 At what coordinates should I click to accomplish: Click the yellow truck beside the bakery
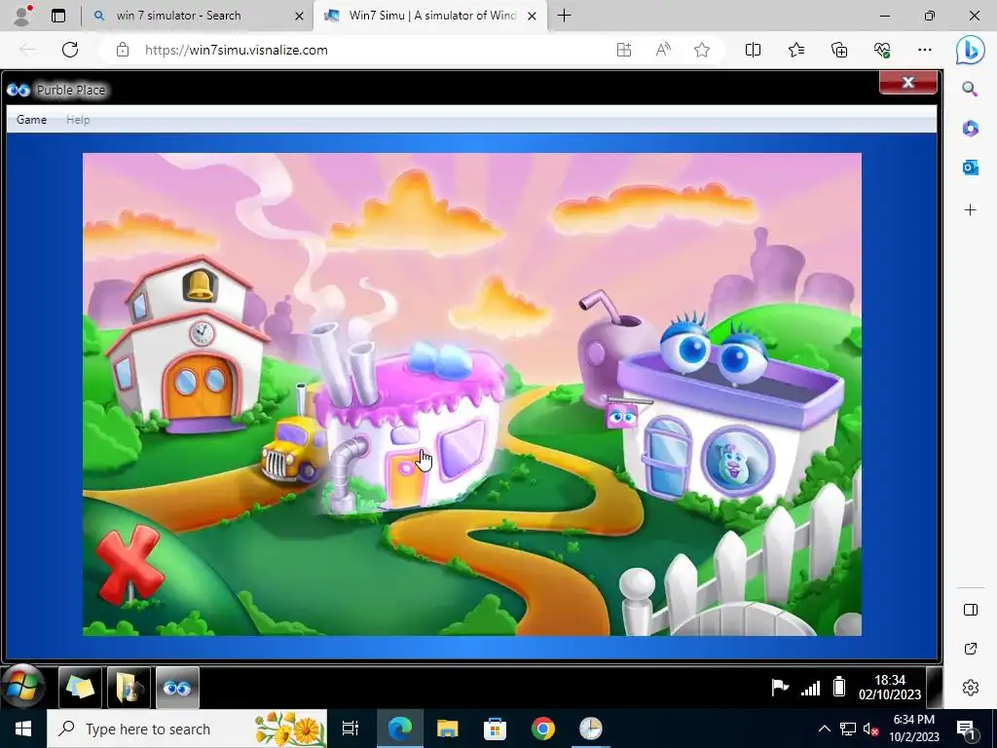(292, 448)
